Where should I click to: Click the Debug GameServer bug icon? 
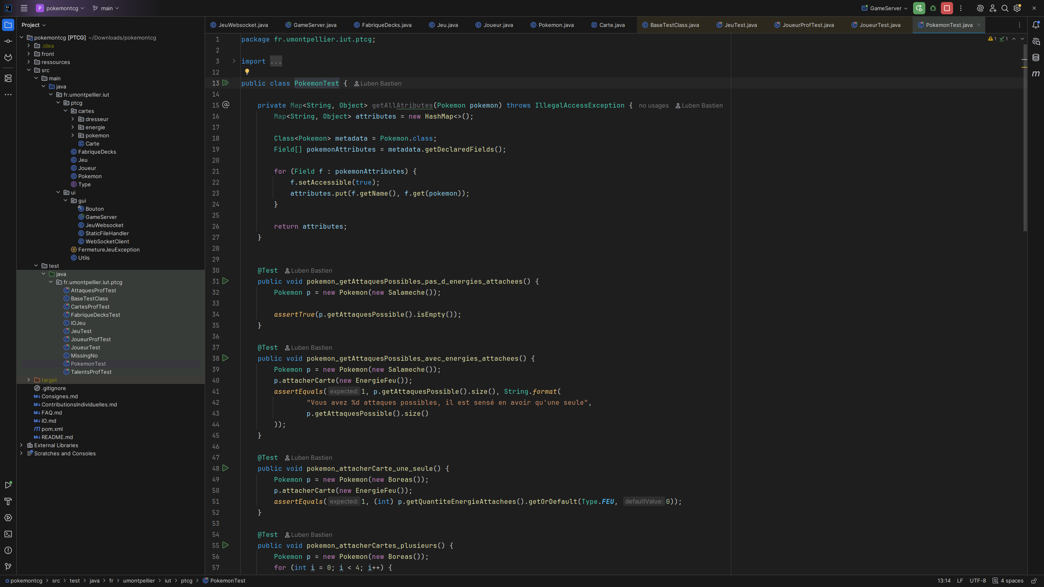(933, 8)
